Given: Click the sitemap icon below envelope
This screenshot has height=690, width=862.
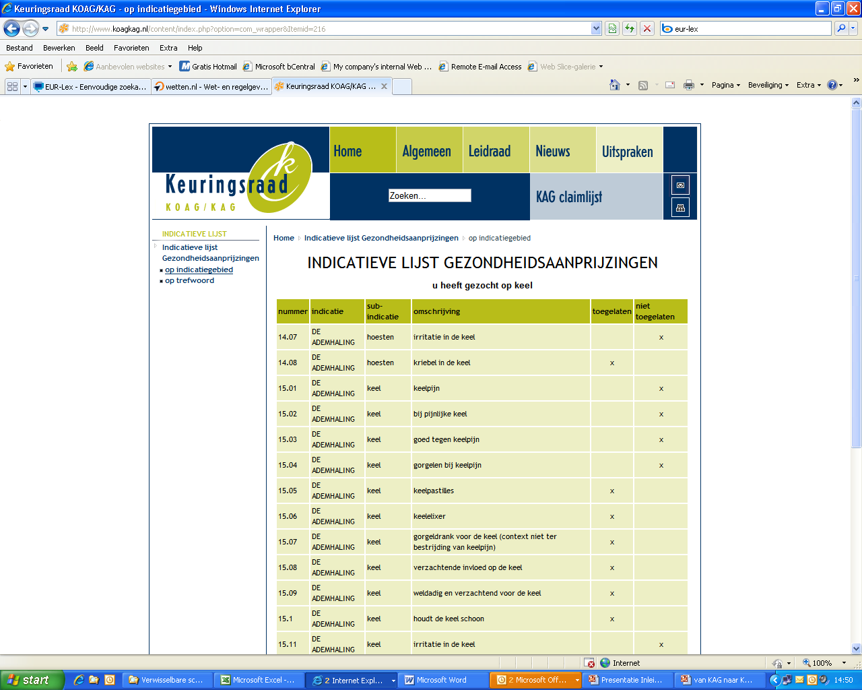Looking at the screenshot, I should coord(680,208).
